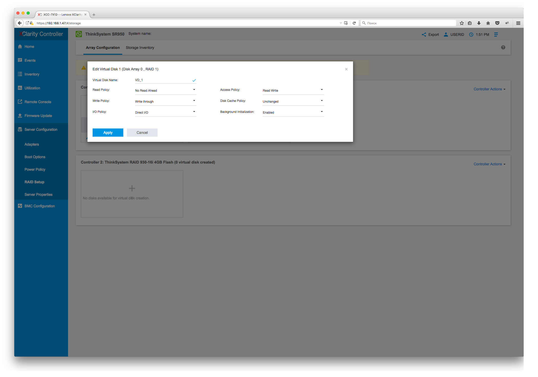Select RAID Setup in the sidebar menu
This screenshot has height=377, width=538.
(34, 182)
